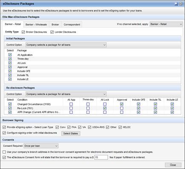Viewport: 185px width, 169px height.
Task: Toggle select for Re-Lock (761) row
Action: pos(10,108)
